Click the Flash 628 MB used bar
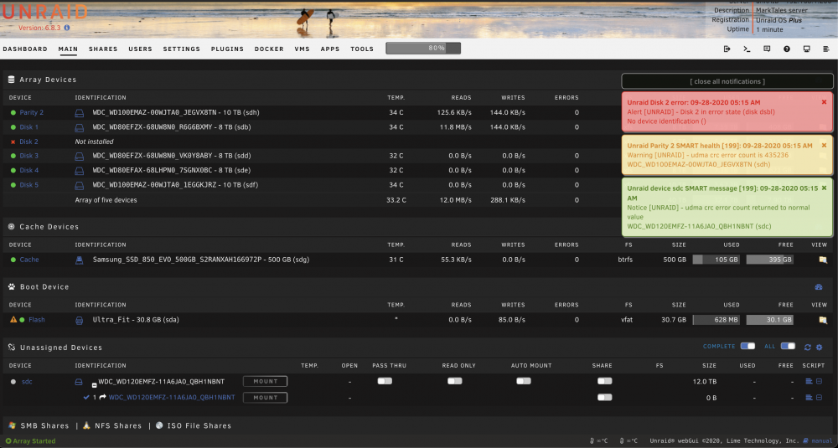The image size is (838, 448). point(716,320)
